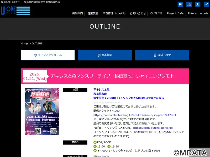
Task: Click the 学生前売￥2,000 ticket text
Action: 129,98
